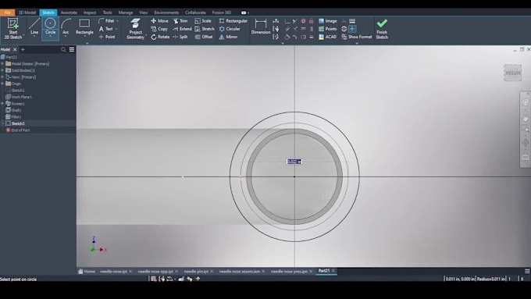This screenshot has height=299, width=531.
Task: Open the Collaborate tab
Action: coord(195,12)
